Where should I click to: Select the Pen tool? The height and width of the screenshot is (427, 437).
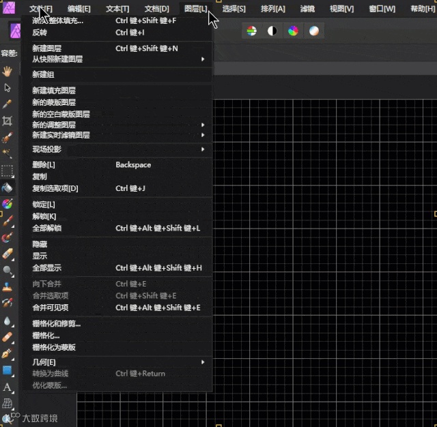pyautogui.click(x=7, y=354)
